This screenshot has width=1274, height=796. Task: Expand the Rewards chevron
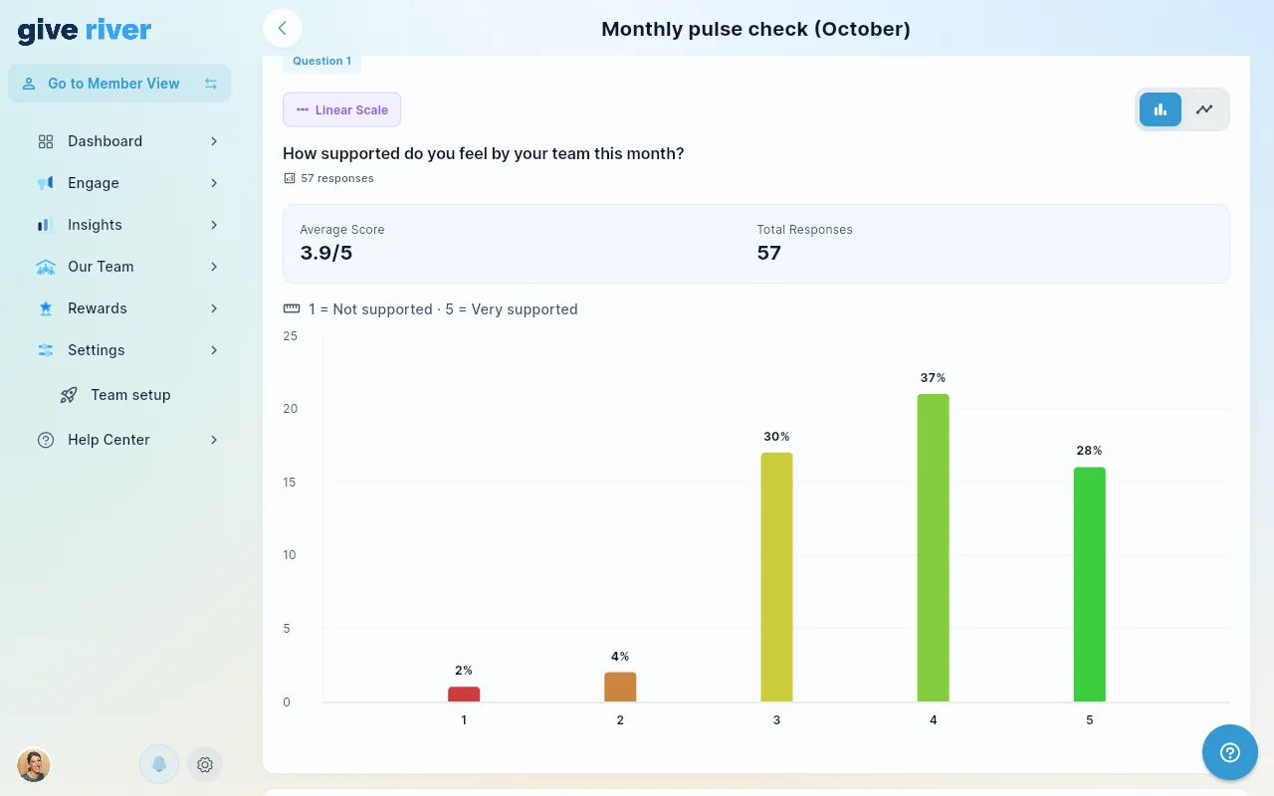(x=214, y=308)
